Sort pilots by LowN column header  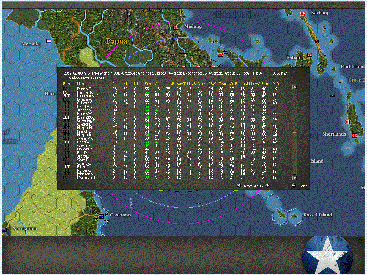click(245, 84)
